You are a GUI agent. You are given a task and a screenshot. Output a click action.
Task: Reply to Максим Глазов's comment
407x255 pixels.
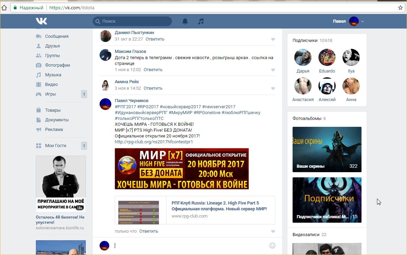[153, 70]
